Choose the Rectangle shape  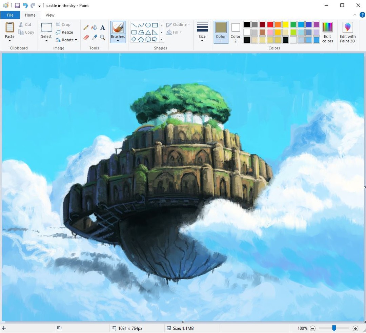[155, 25]
